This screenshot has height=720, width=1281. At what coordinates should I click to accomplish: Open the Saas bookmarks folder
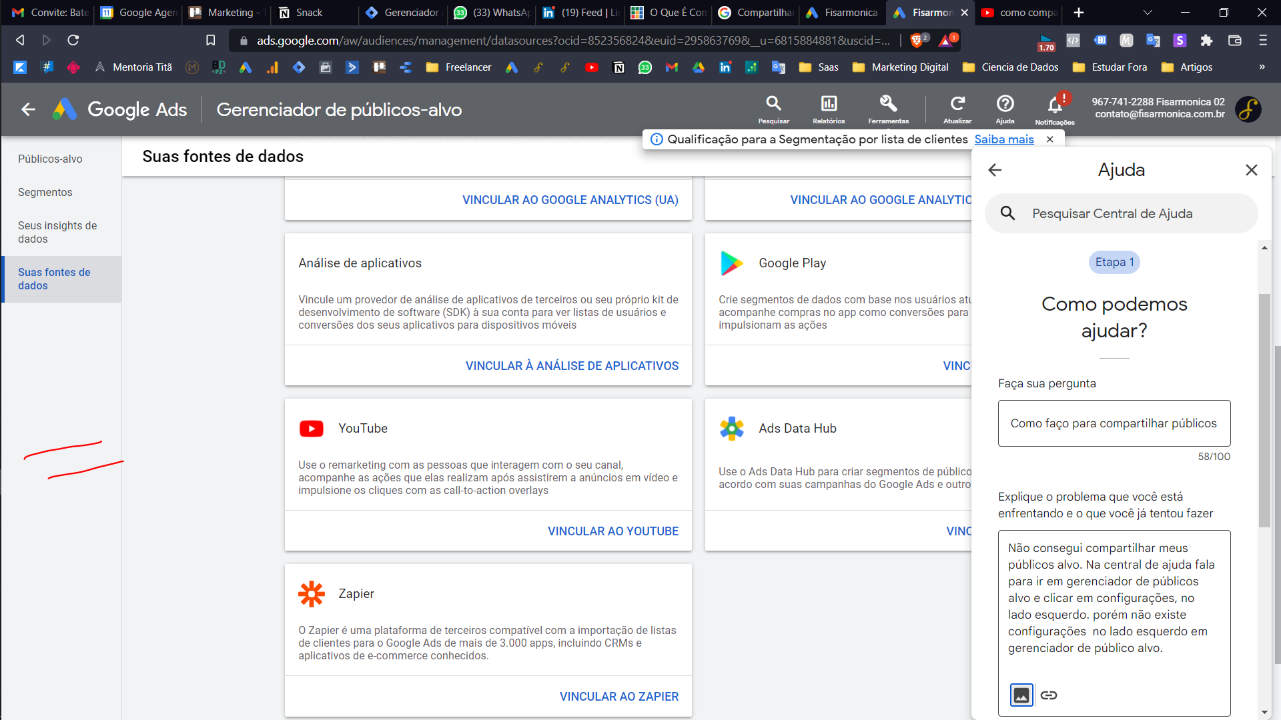tap(819, 67)
